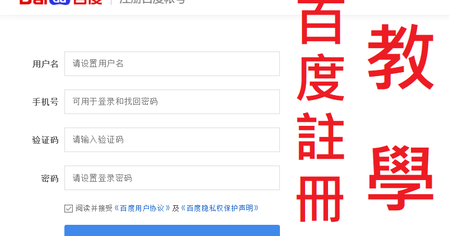Open the 《百度隐私权保护声明》 link

tap(220, 208)
